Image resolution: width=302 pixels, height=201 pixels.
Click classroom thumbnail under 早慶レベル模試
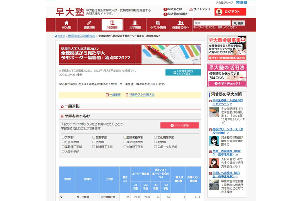point(214,184)
